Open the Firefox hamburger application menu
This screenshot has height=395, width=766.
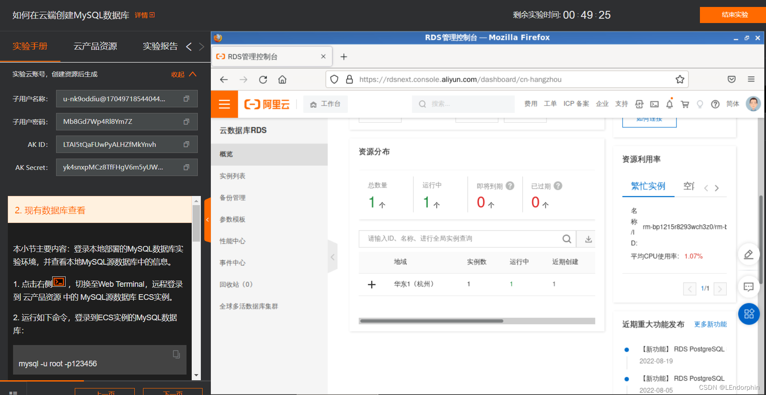[x=751, y=80]
